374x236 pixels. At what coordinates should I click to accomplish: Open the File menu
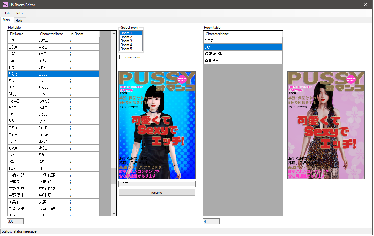8,13
